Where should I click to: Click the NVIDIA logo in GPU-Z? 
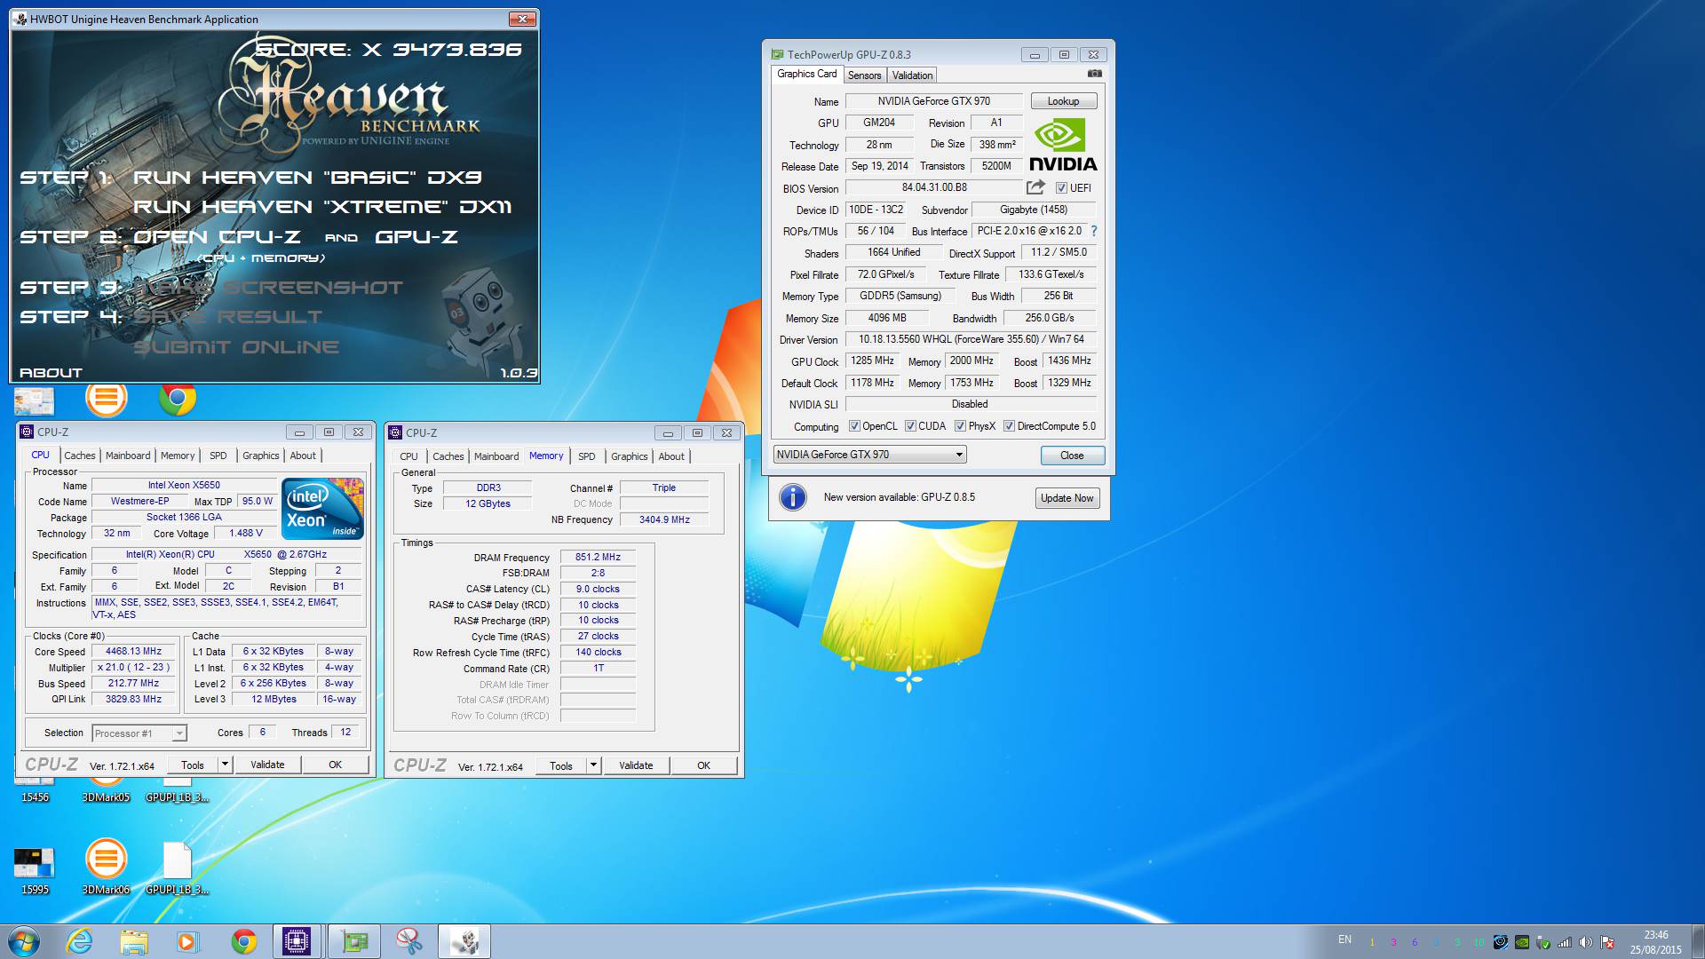pyautogui.click(x=1062, y=145)
